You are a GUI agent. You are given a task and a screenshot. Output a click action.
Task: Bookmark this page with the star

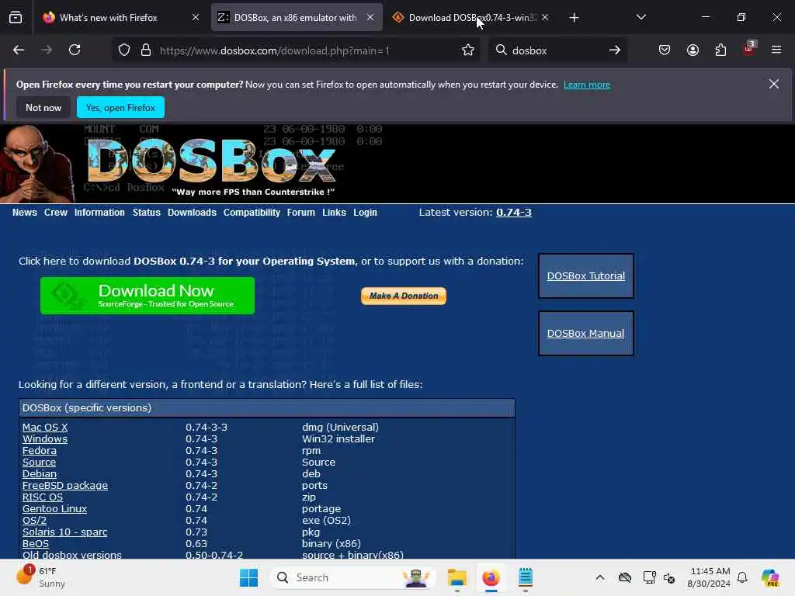point(468,50)
